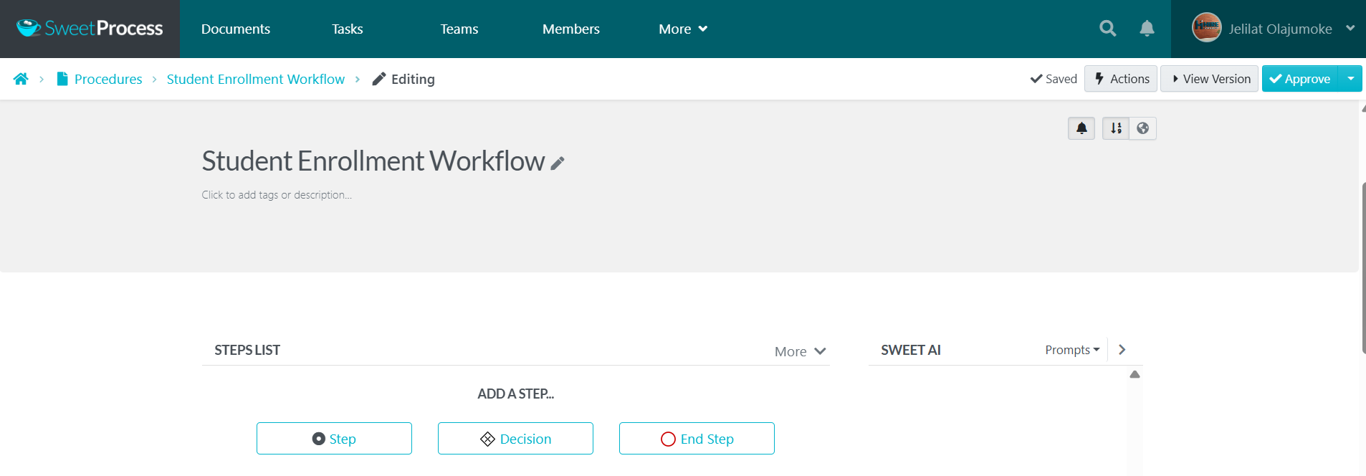Viewport: 1366px width, 476px height.
Task: Click the page vertical scrollbar thumb
Action: pyautogui.click(x=1363, y=268)
